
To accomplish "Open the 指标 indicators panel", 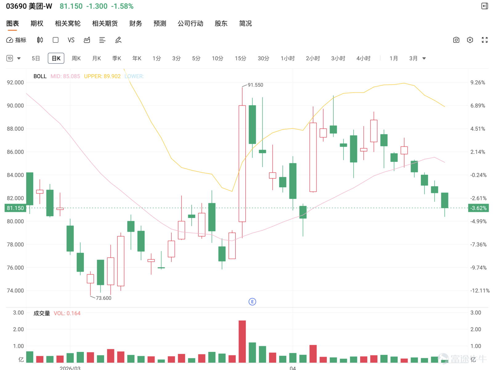I will coord(16,40).
